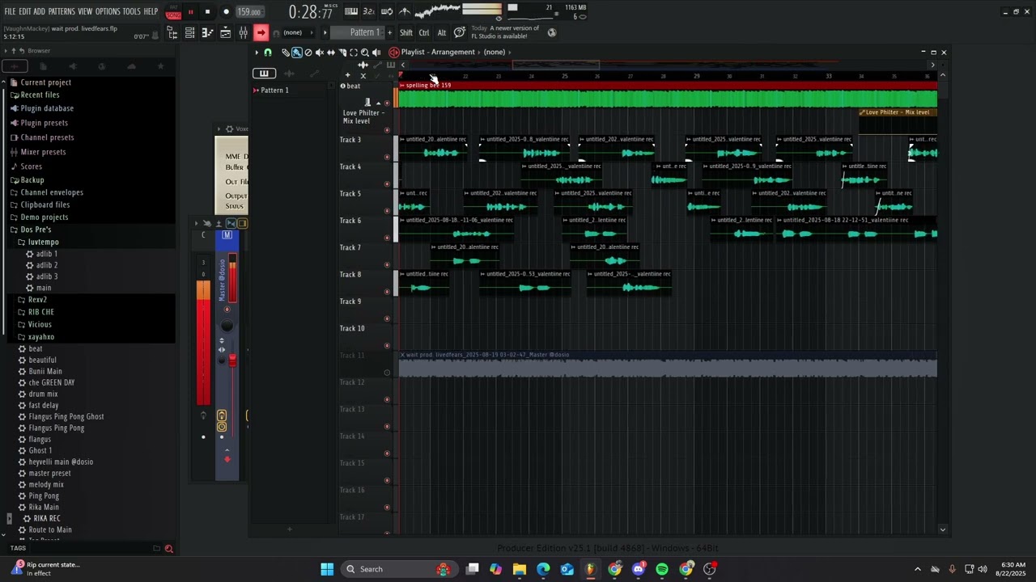
Task: Open playlist options menu arrow
Action: 257,53
